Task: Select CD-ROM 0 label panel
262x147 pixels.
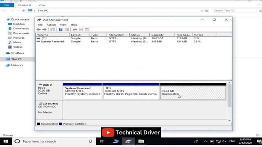Action: coord(49,110)
